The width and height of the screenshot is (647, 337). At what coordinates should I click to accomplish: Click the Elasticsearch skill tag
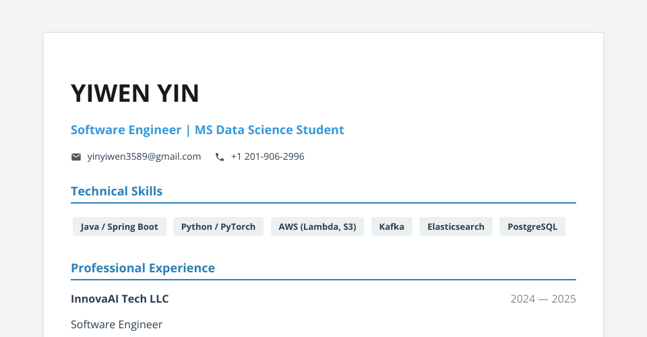456,226
